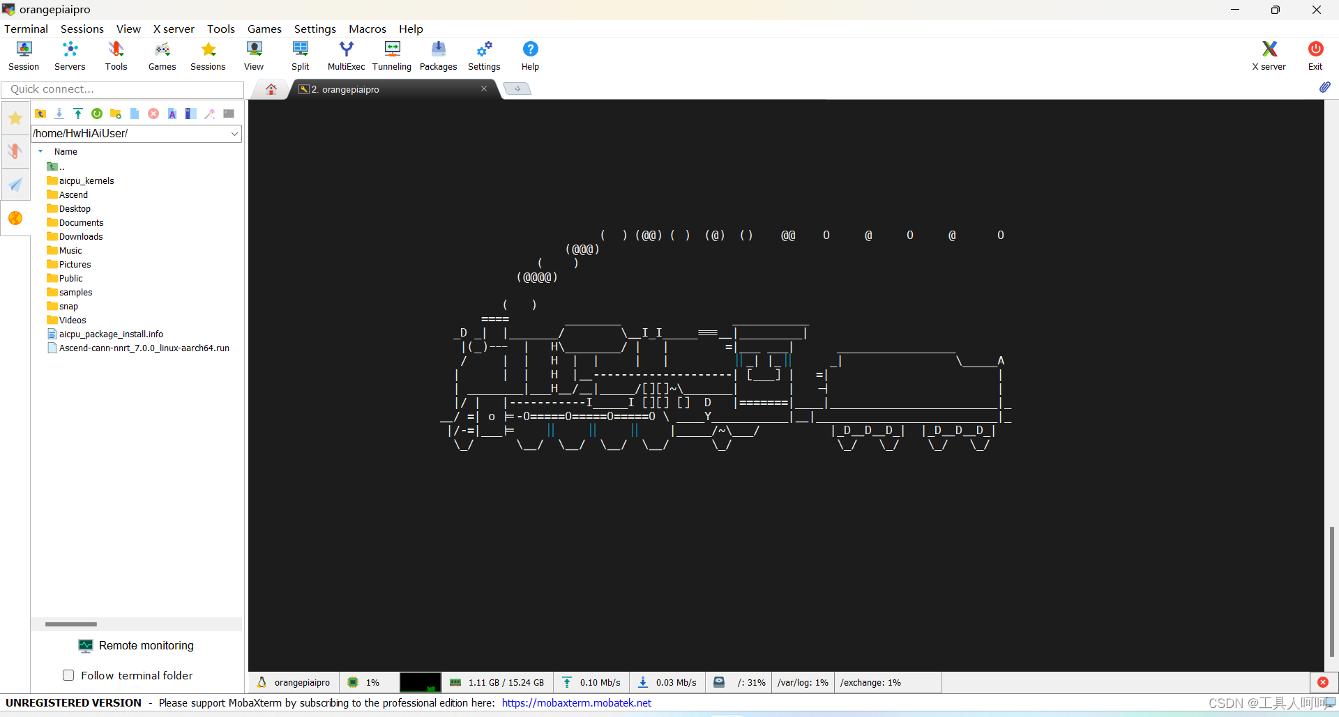Select aicpu_package_install.info file
Image resolution: width=1339 pixels, height=717 pixels.
click(105, 334)
